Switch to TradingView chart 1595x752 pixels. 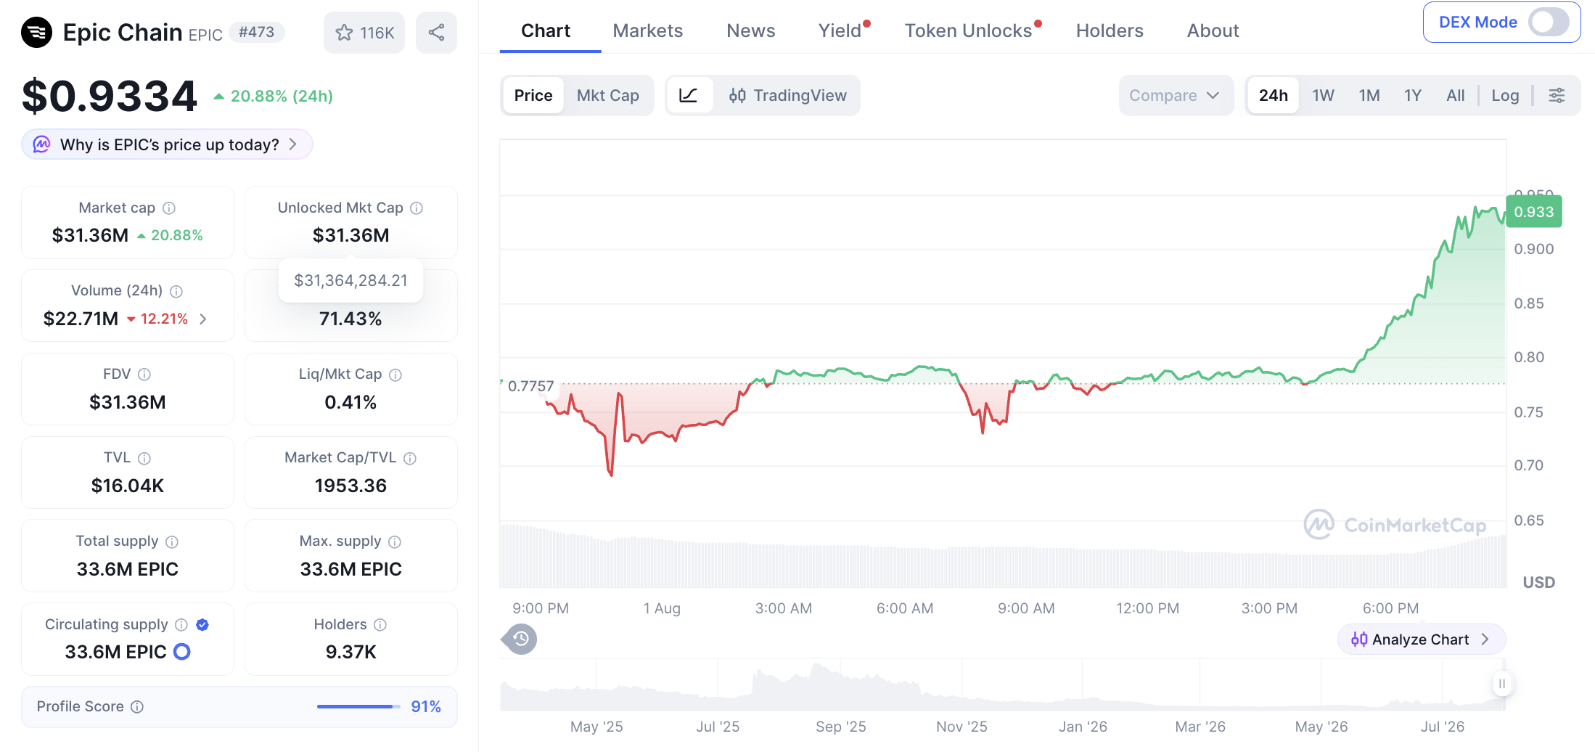tap(788, 95)
